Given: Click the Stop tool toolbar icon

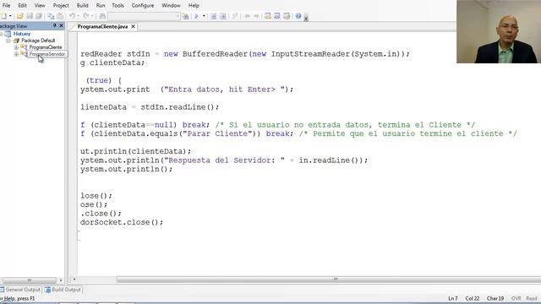Looking at the screenshot, I should 235,16.
